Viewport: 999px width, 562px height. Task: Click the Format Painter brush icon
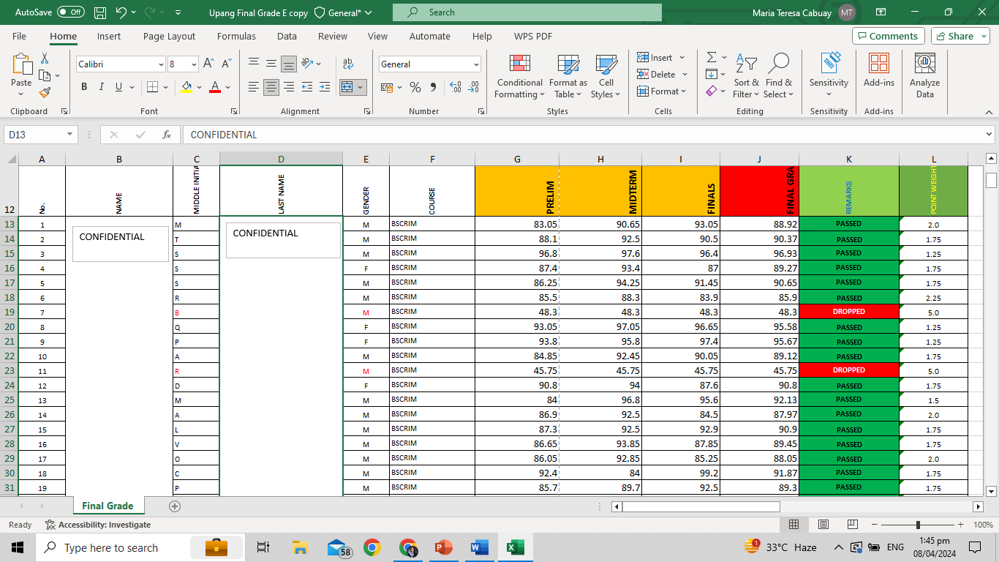pos(45,92)
